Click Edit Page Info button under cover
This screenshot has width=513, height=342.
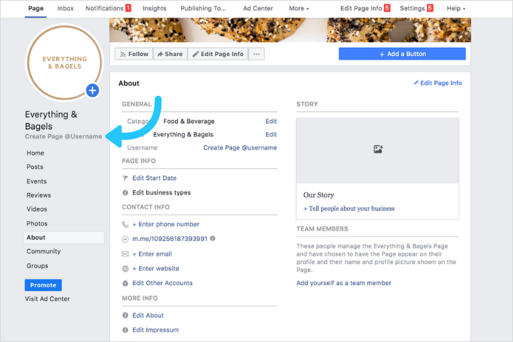218,54
